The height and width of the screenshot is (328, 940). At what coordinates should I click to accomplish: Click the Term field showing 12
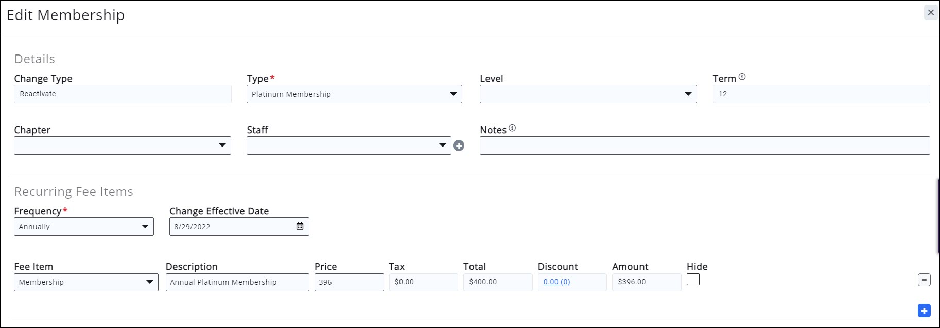(821, 94)
